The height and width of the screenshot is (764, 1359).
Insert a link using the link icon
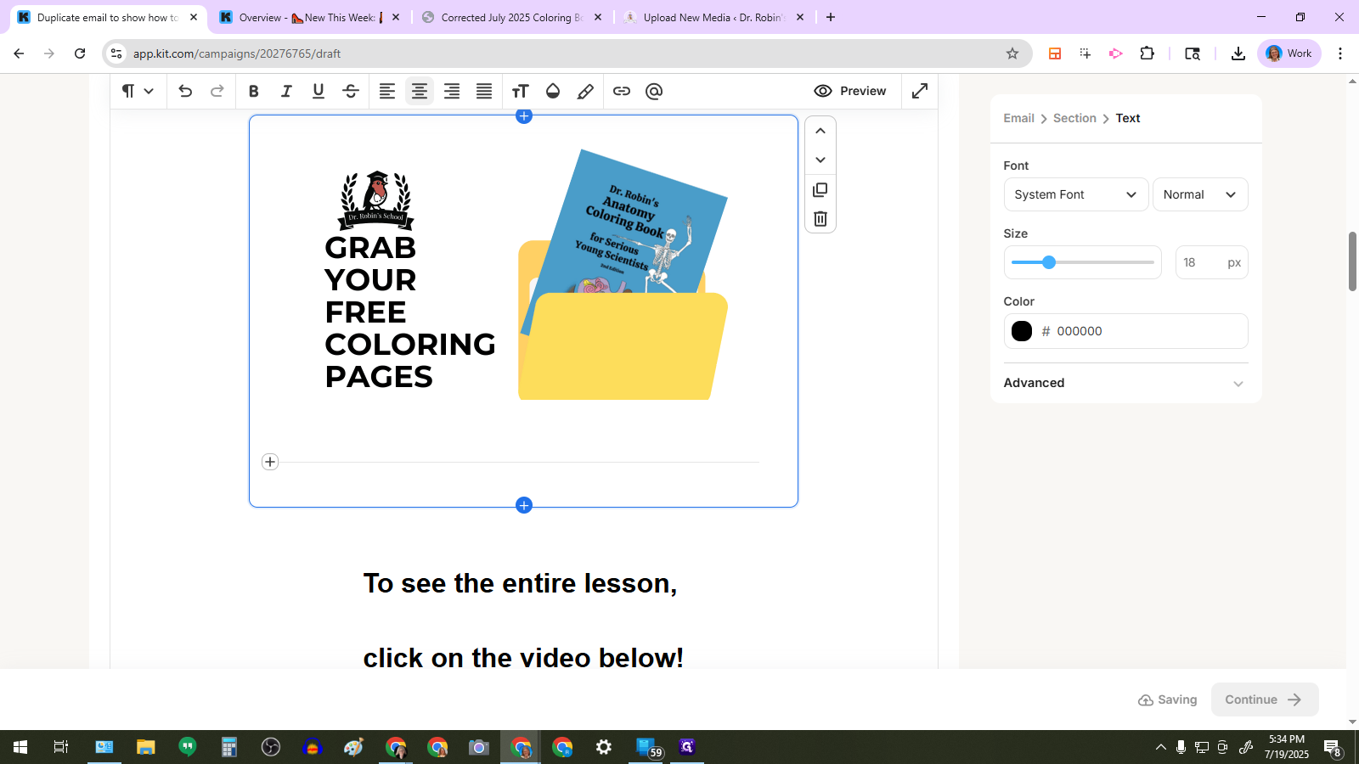point(622,92)
